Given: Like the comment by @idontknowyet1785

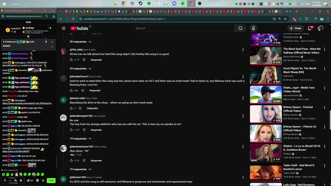Looking at the screenshot, I should point(71,130).
